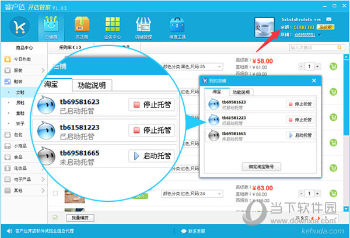
Task: Open the 黑色 尺码:35 variant dropdown
Action: pos(192,66)
